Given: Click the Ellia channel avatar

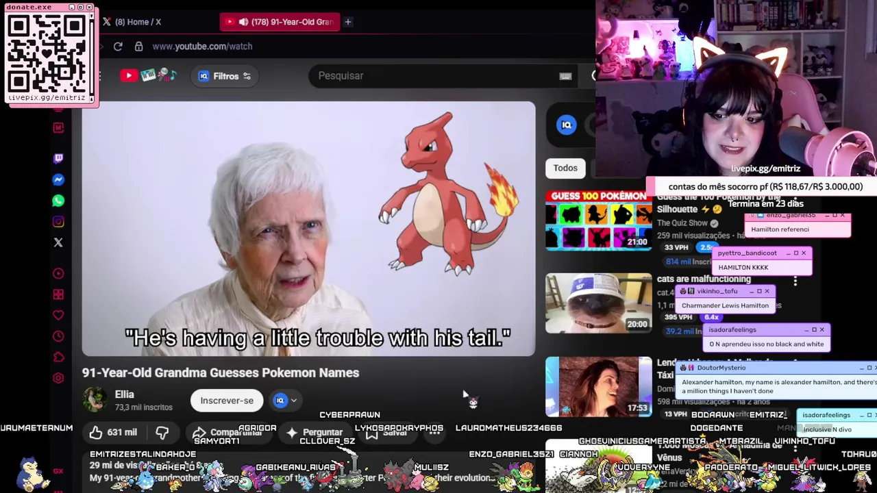Looking at the screenshot, I should tap(95, 400).
